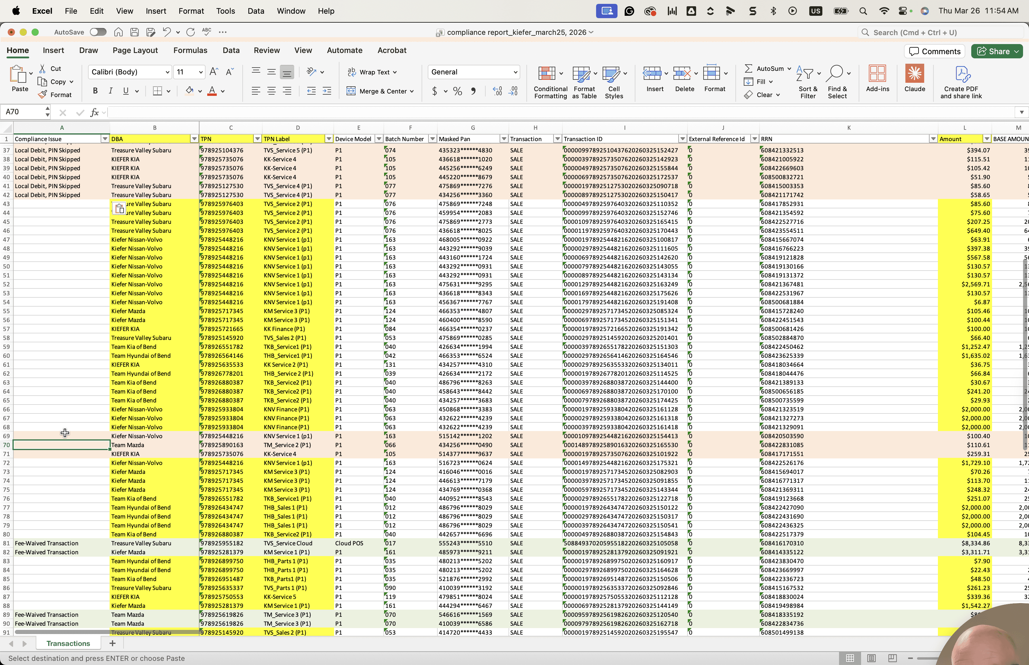Open the Data menu in menu bar

coord(256,11)
